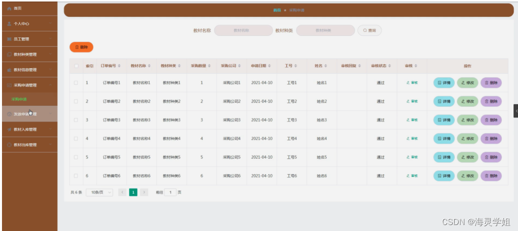The image size is (518, 231).
Task: Click the home icon in the sidebar
Action: coord(9,8)
